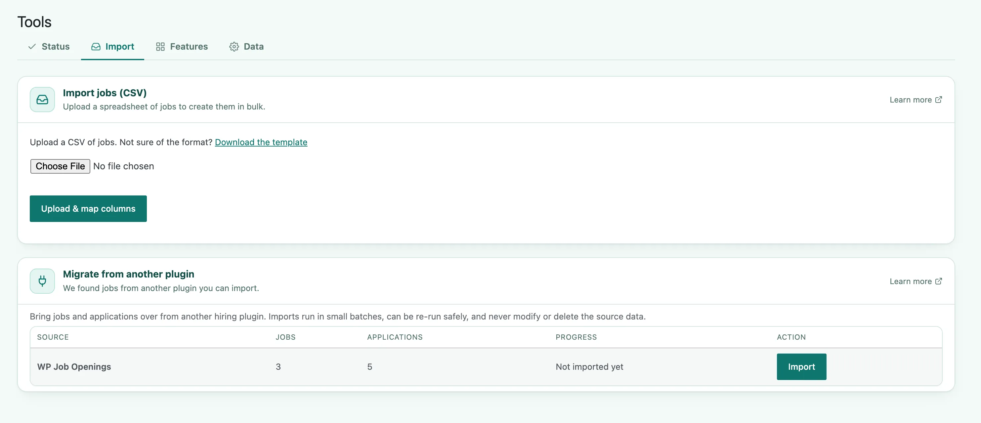Click the Not imported yet progress text
981x423 pixels.
pyautogui.click(x=589, y=367)
